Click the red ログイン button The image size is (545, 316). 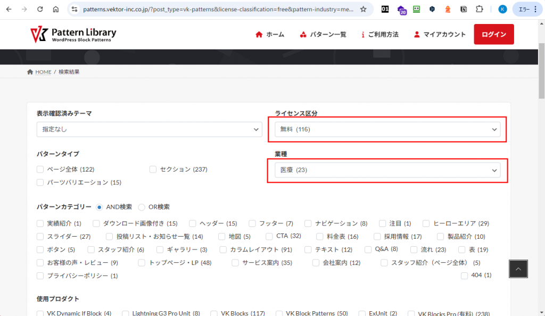[x=493, y=35]
